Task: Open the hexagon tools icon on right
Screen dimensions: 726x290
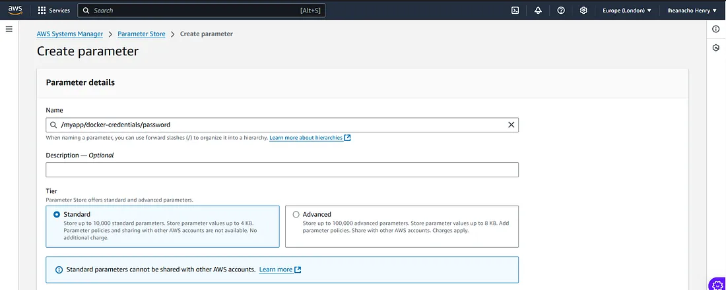Action: pos(716,47)
